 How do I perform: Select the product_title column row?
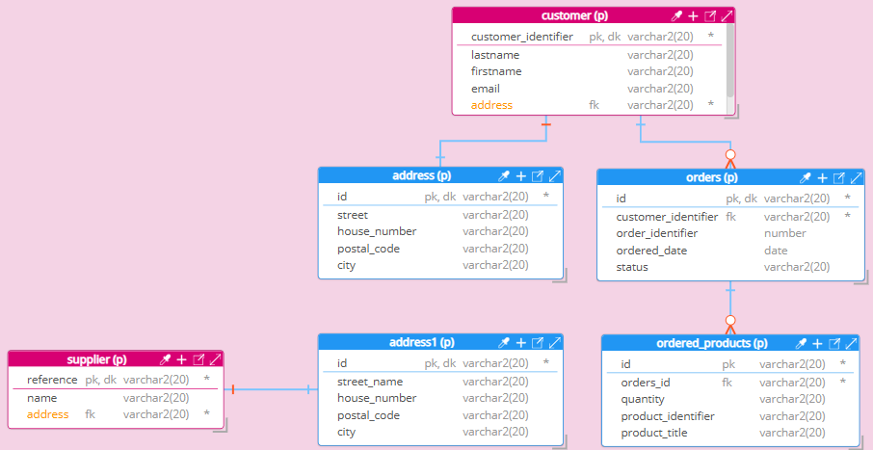pos(730,433)
